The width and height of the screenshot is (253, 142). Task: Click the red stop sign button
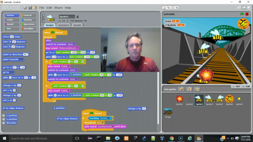click(x=247, y=14)
